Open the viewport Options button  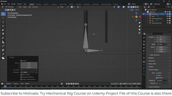click(138, 10)
